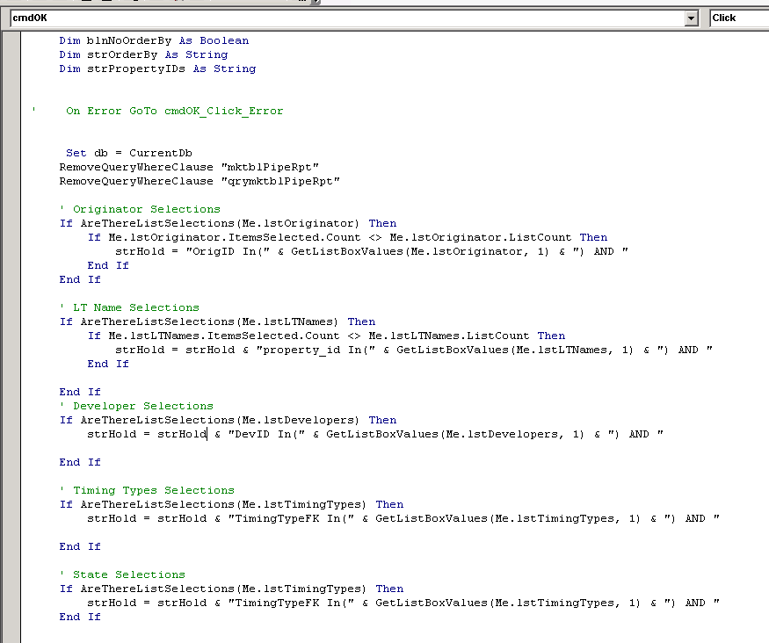Click the comment ' LT Name Selections
Screen dimensions: 769x643
[129, 307]
